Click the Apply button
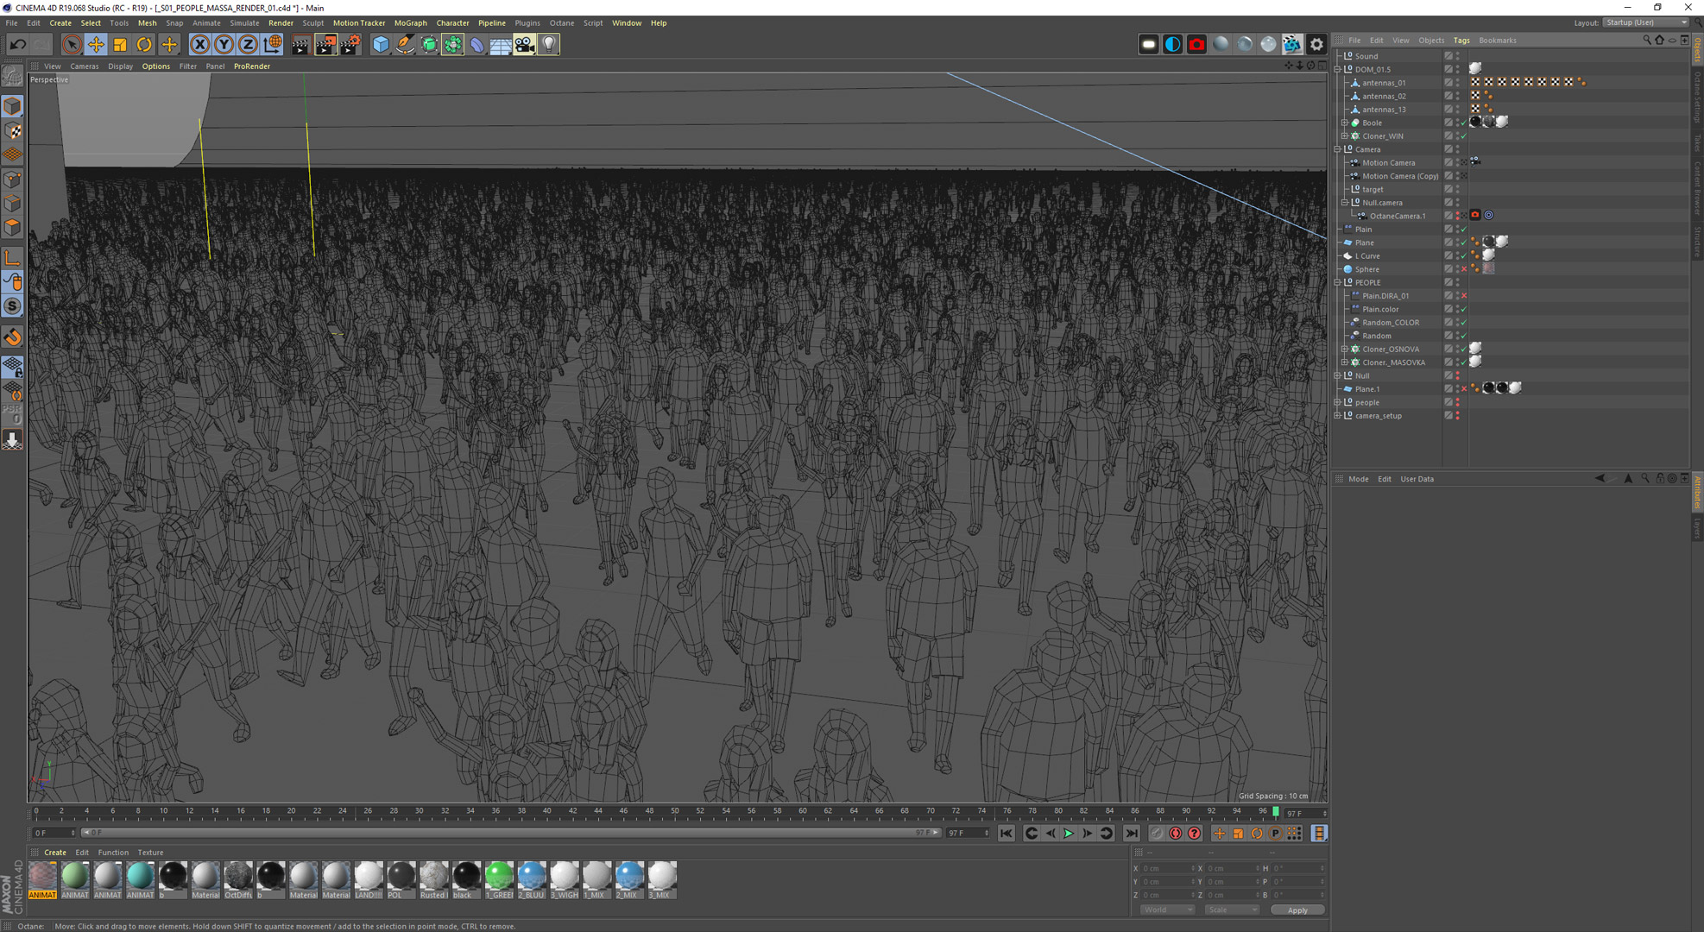1704x932 pixels. pyautogui.click(x=1297, y=910)
